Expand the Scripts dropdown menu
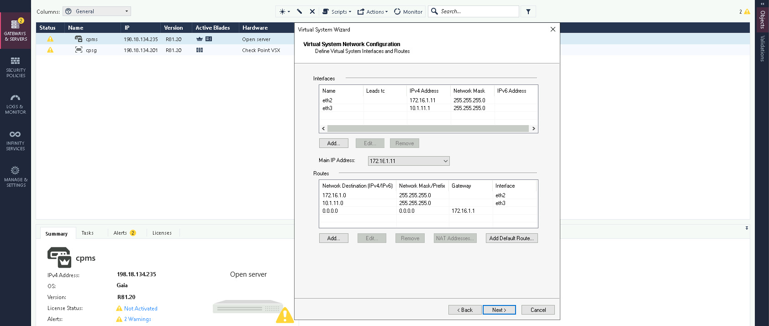 pos(337,11)
